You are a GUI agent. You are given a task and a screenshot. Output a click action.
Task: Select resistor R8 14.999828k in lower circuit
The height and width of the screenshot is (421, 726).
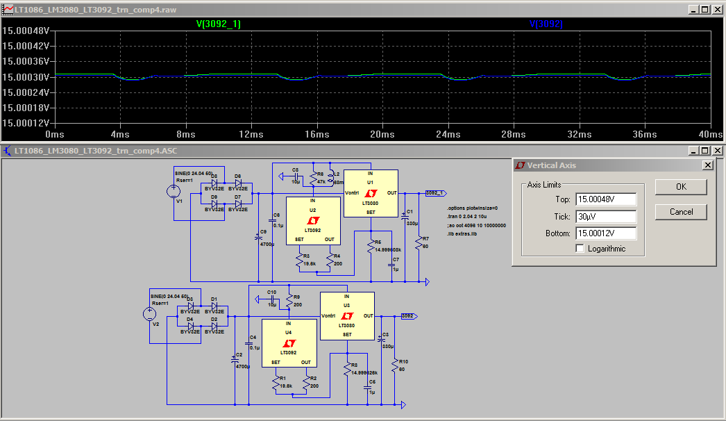[x=347, y=369]
